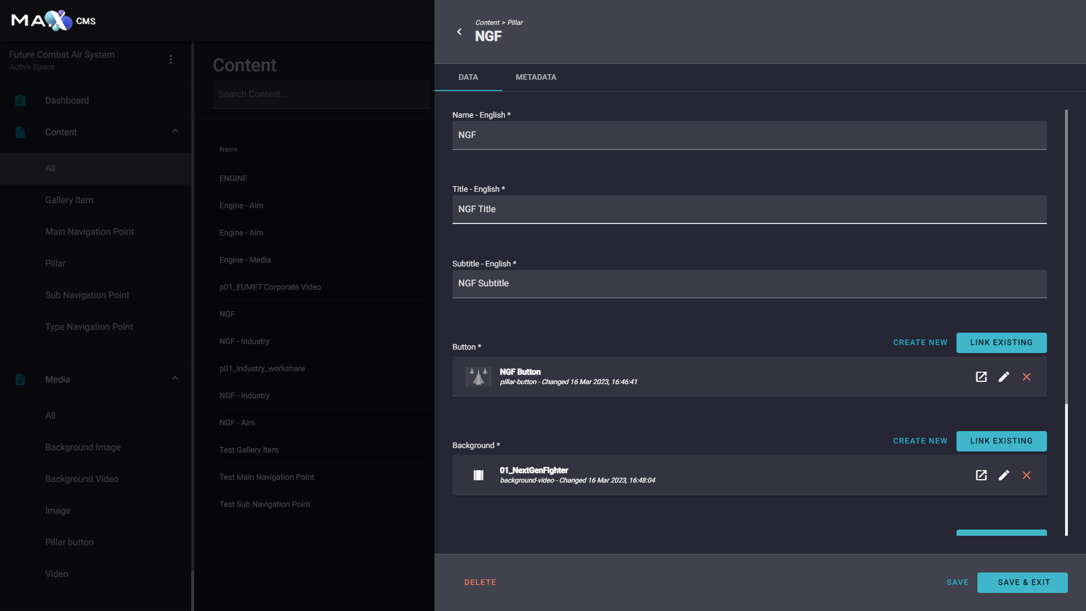
Task: Click the NGF Button thumbnail image
Action: pyautogui.click(x=478, y=377)
